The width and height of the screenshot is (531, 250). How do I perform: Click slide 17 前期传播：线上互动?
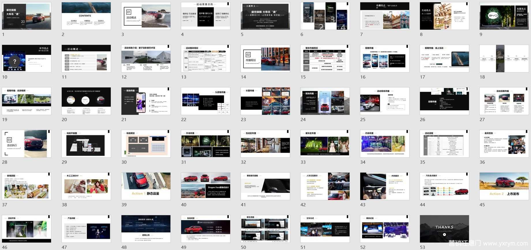pyautogui.click(x=444, y=58)
